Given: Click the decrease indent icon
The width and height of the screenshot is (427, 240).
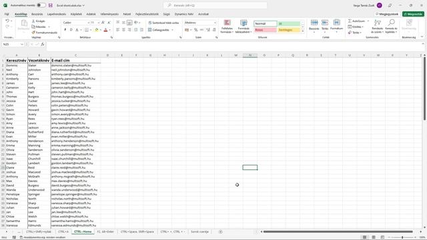Looking at the screenshot, I should (x=135, y=29).
